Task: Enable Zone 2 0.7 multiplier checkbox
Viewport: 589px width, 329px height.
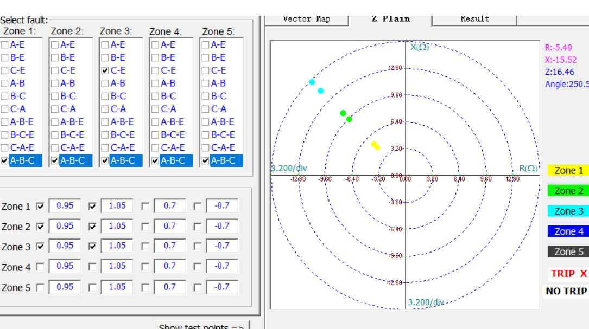Action: pos(145,227)
